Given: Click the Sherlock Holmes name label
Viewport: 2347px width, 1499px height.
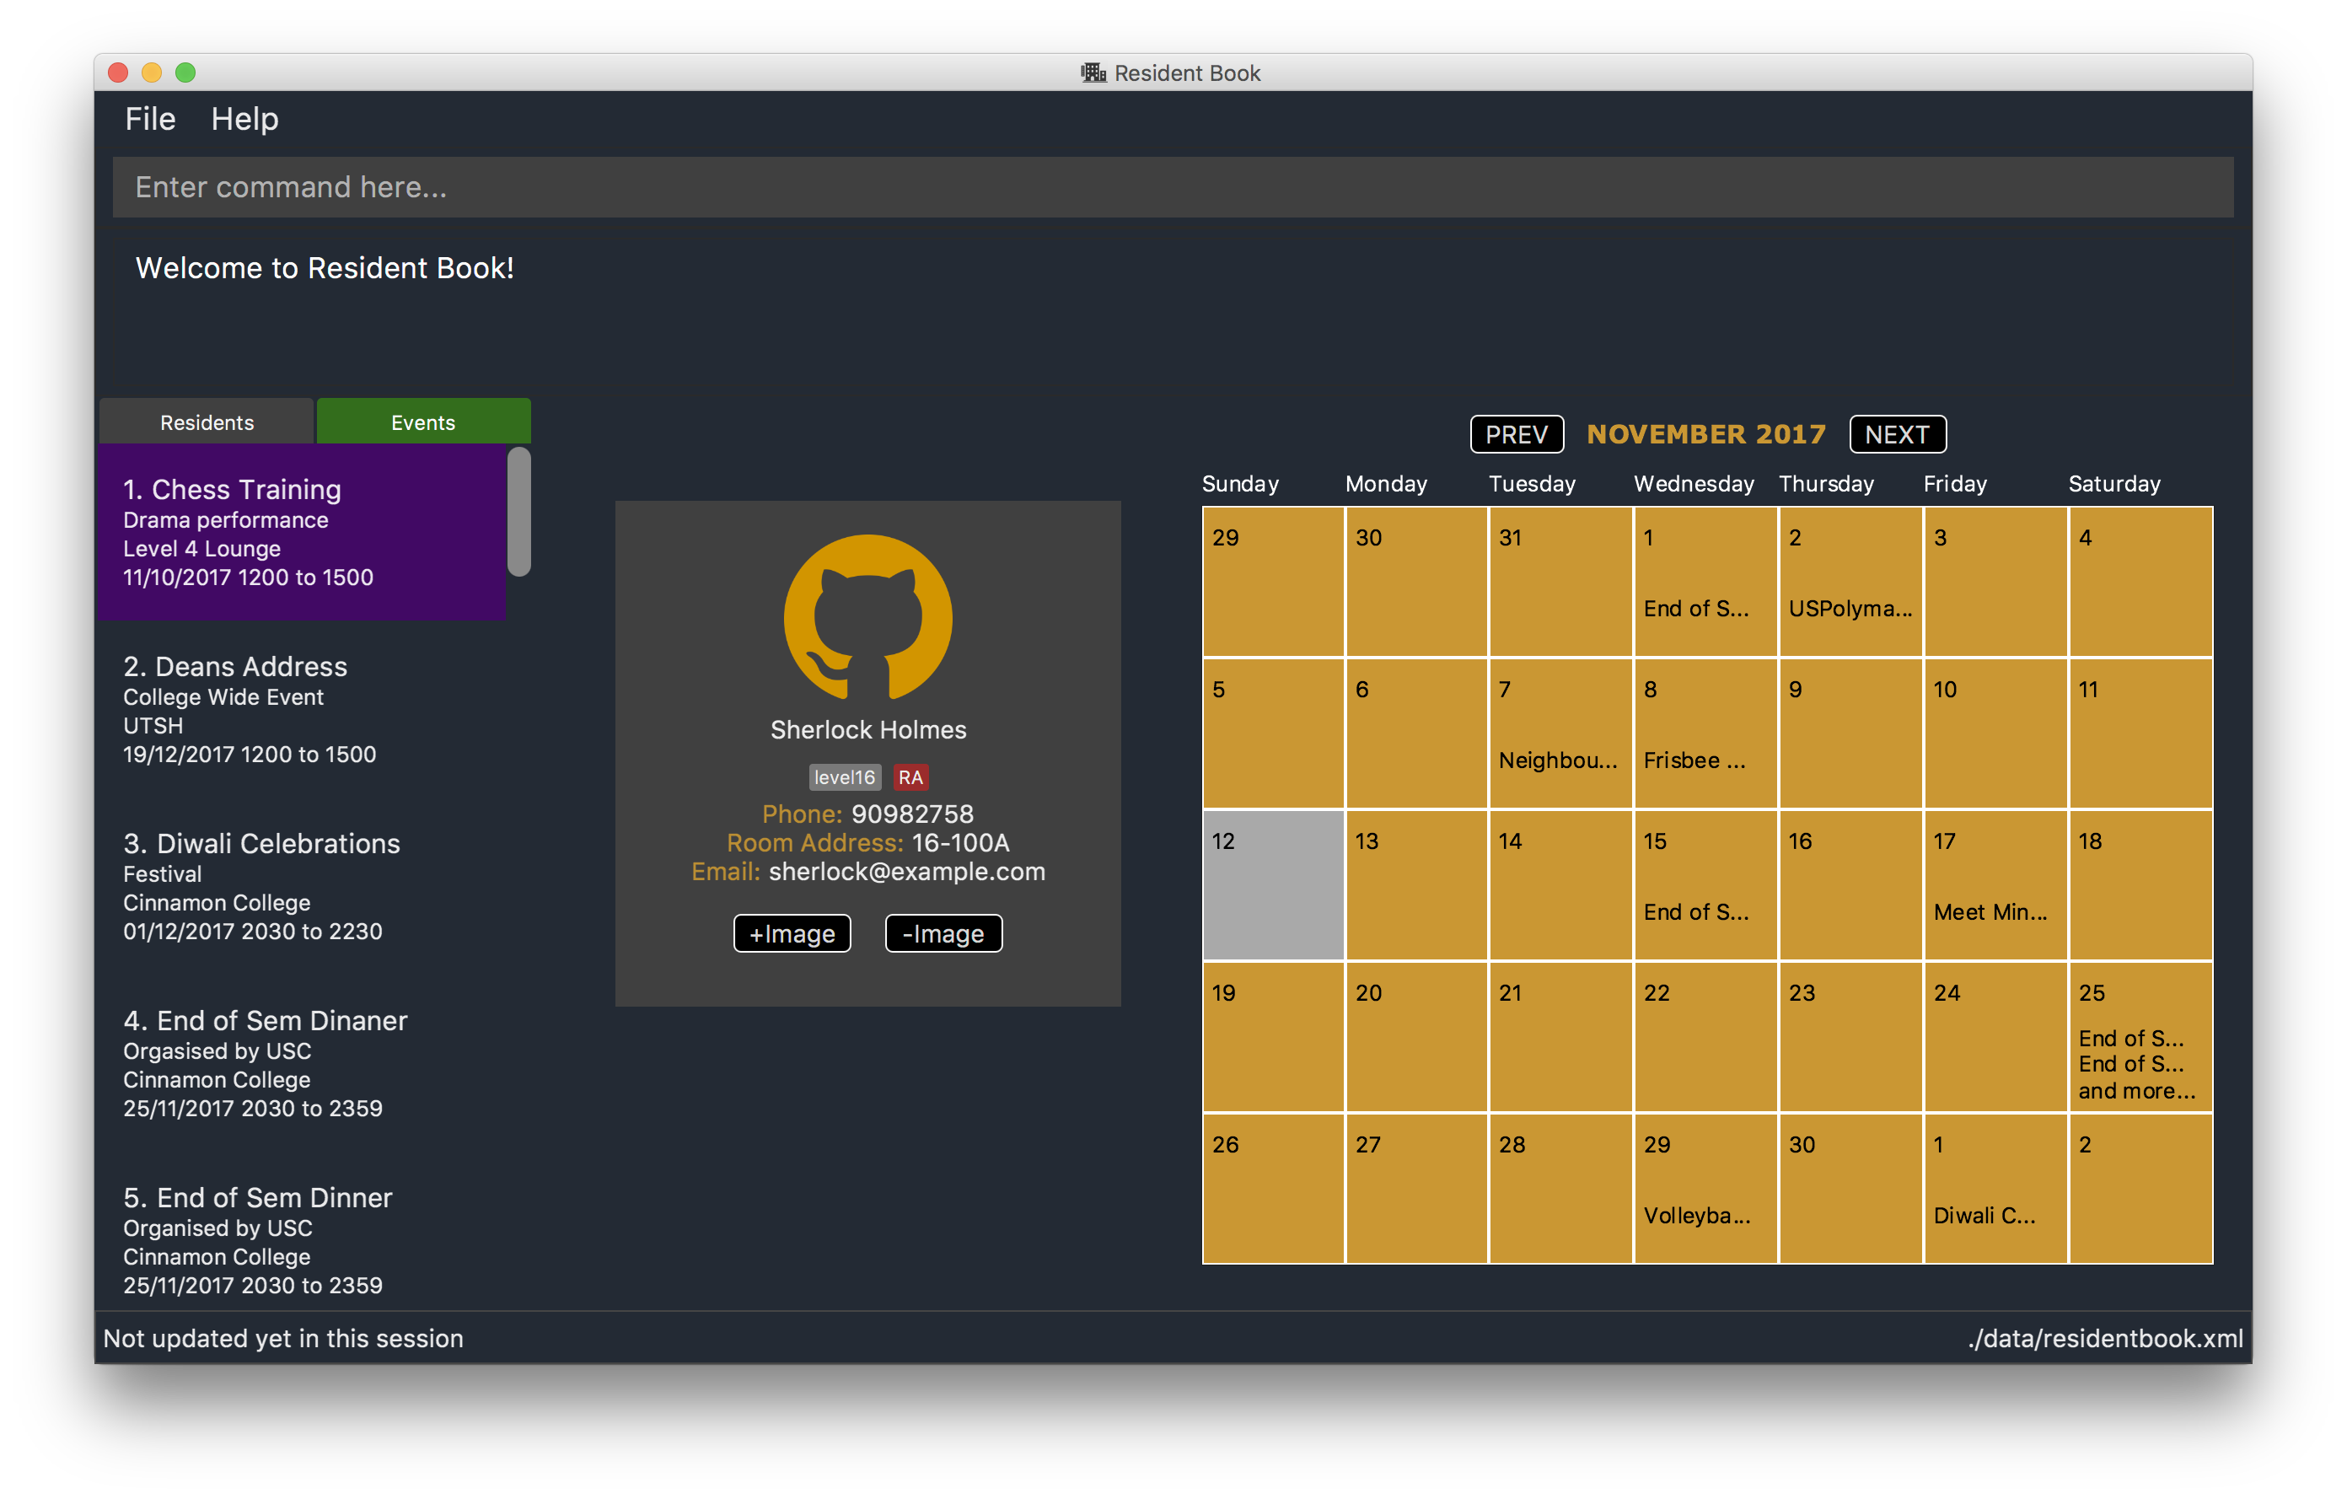Looking at the screenshot, I should click(867, 730).
